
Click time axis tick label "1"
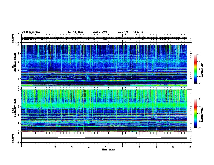38,147
